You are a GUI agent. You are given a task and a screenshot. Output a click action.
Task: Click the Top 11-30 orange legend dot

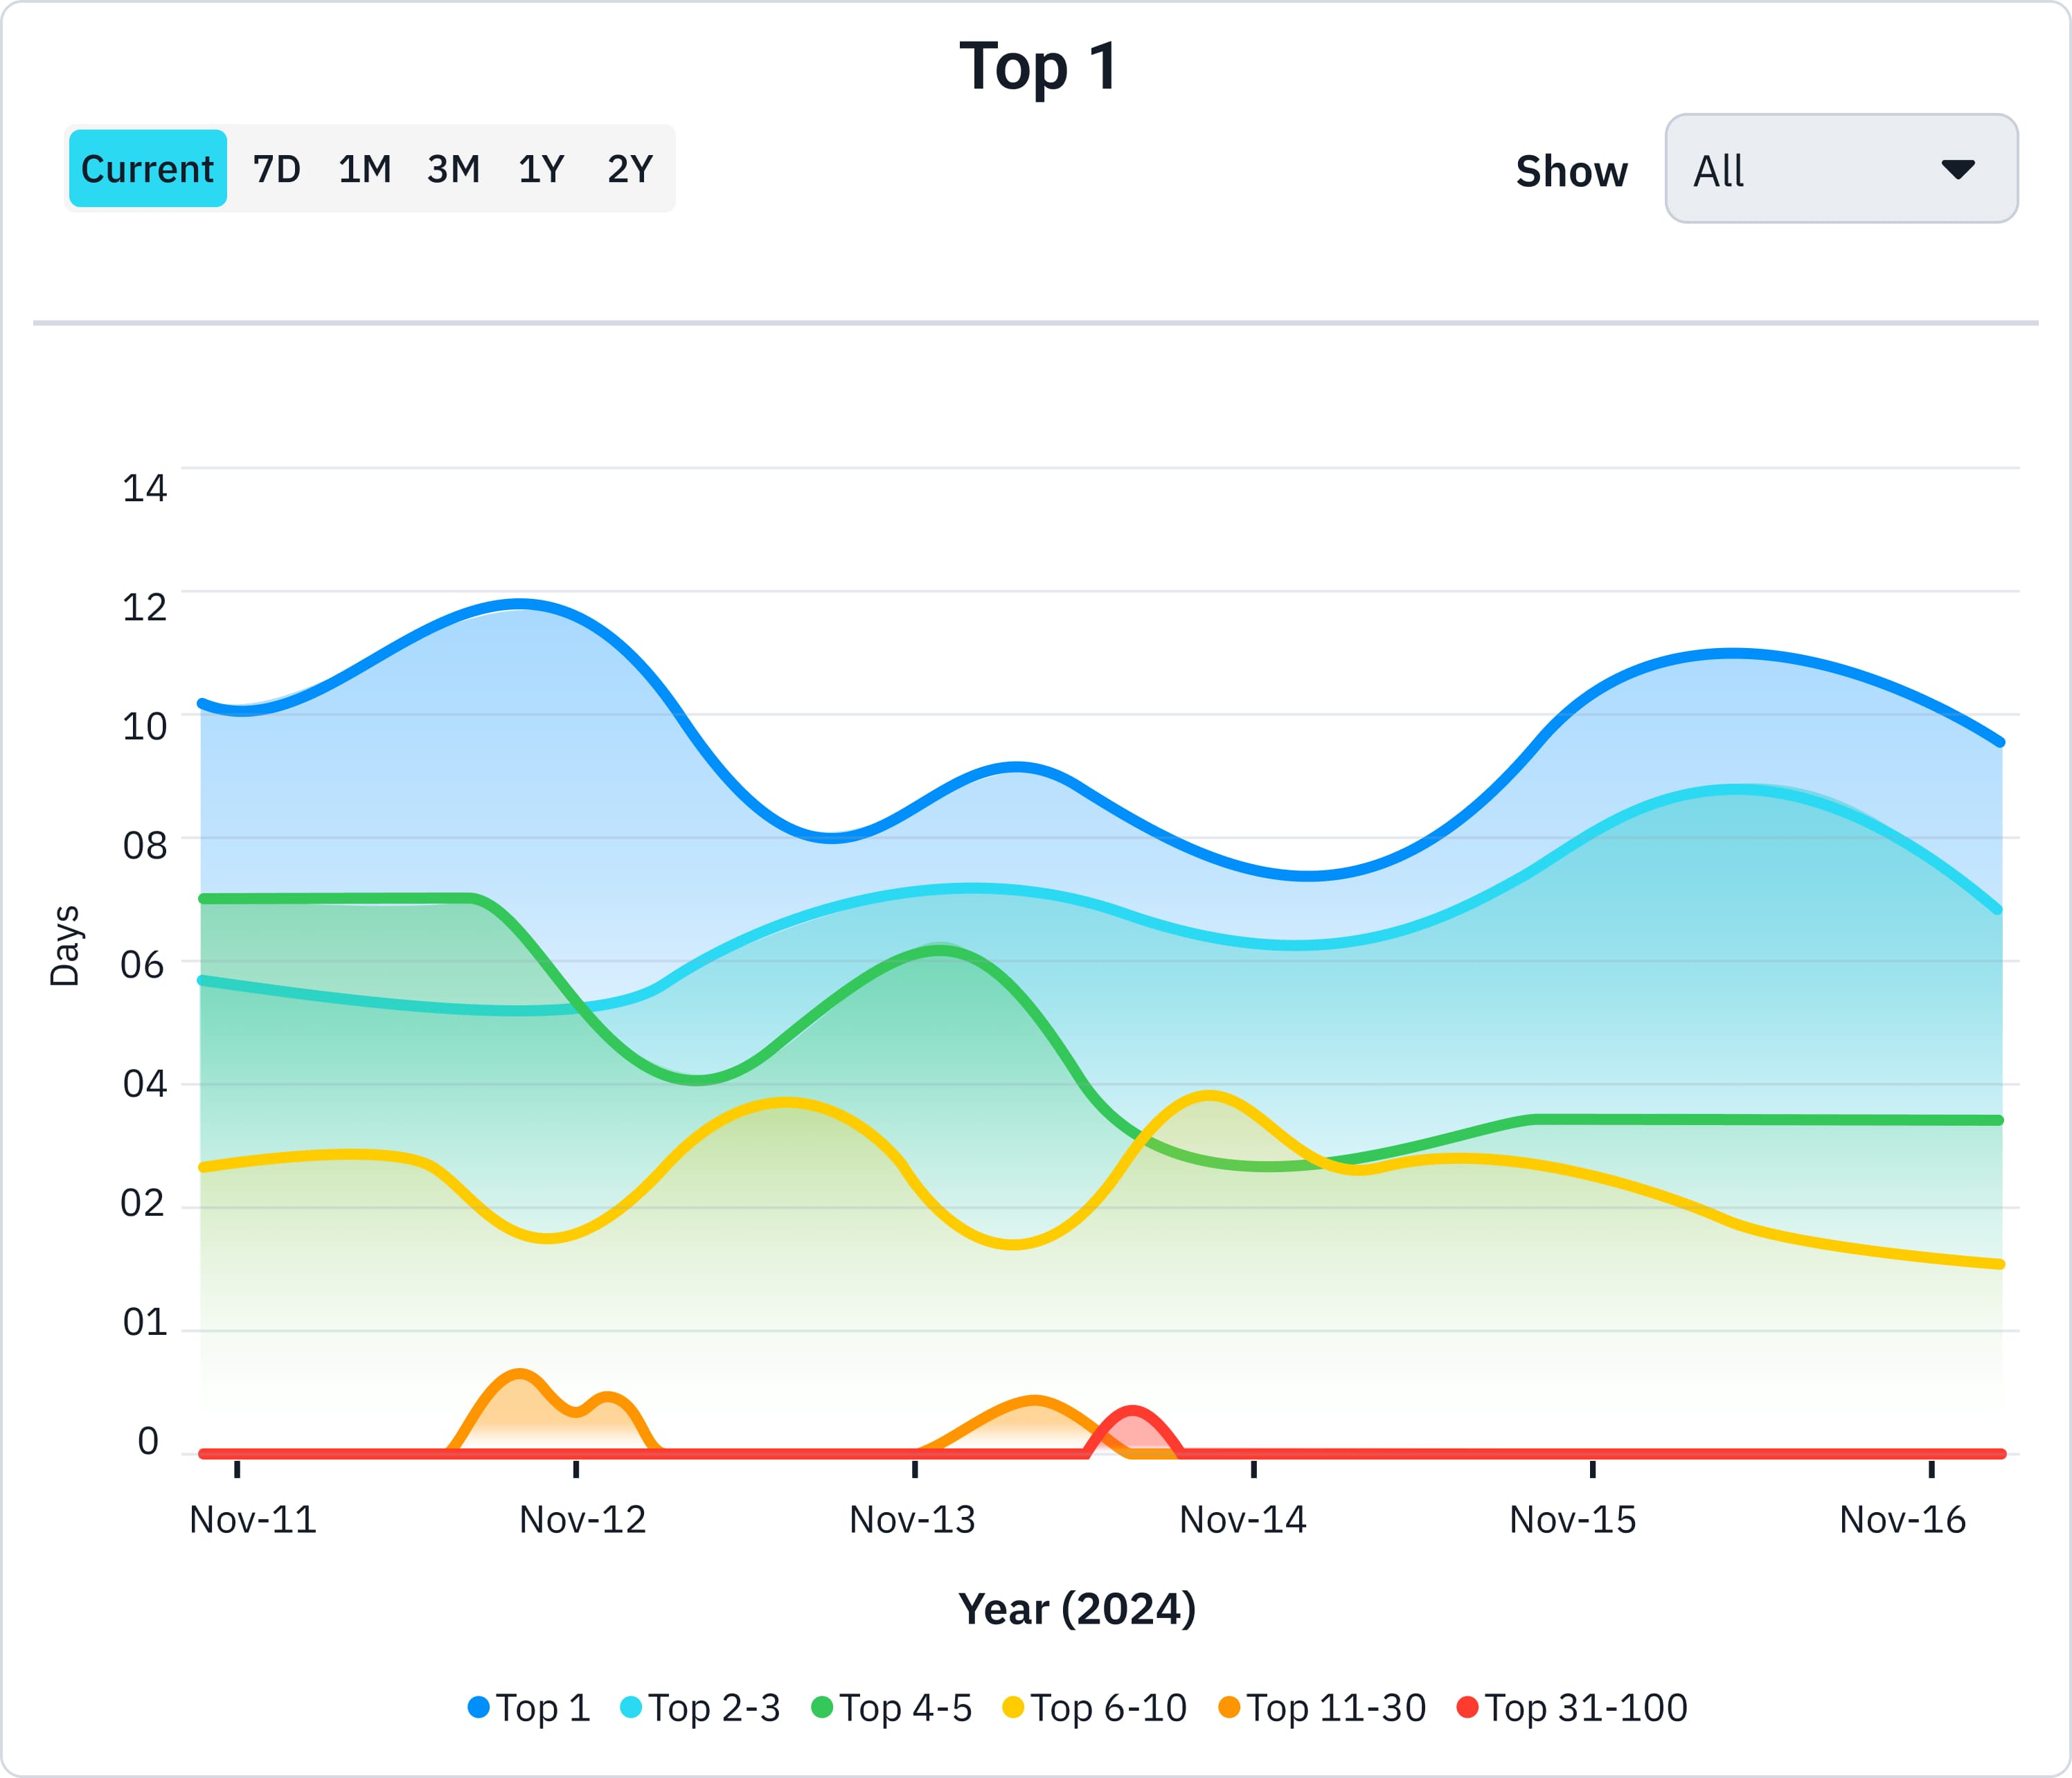pos(1229,1707)
